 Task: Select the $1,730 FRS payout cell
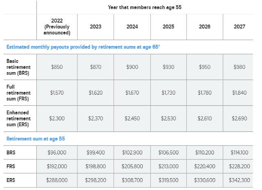click(168, 93)
